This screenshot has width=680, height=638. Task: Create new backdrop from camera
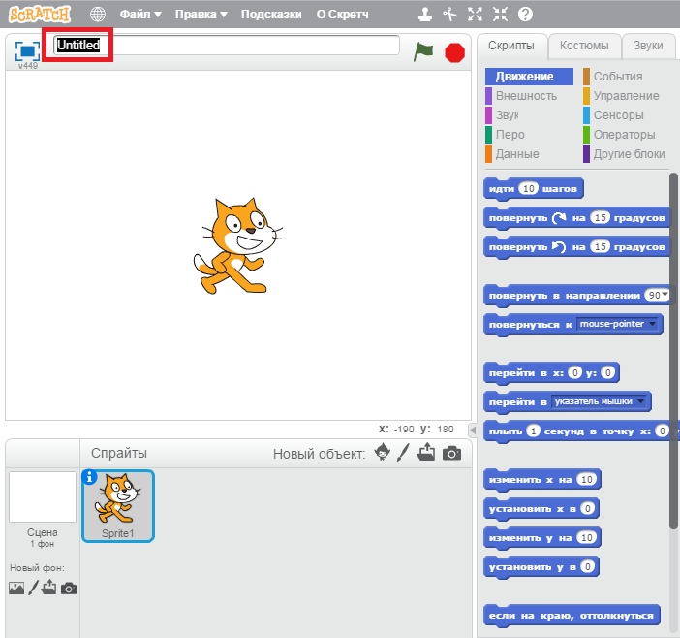69,589
